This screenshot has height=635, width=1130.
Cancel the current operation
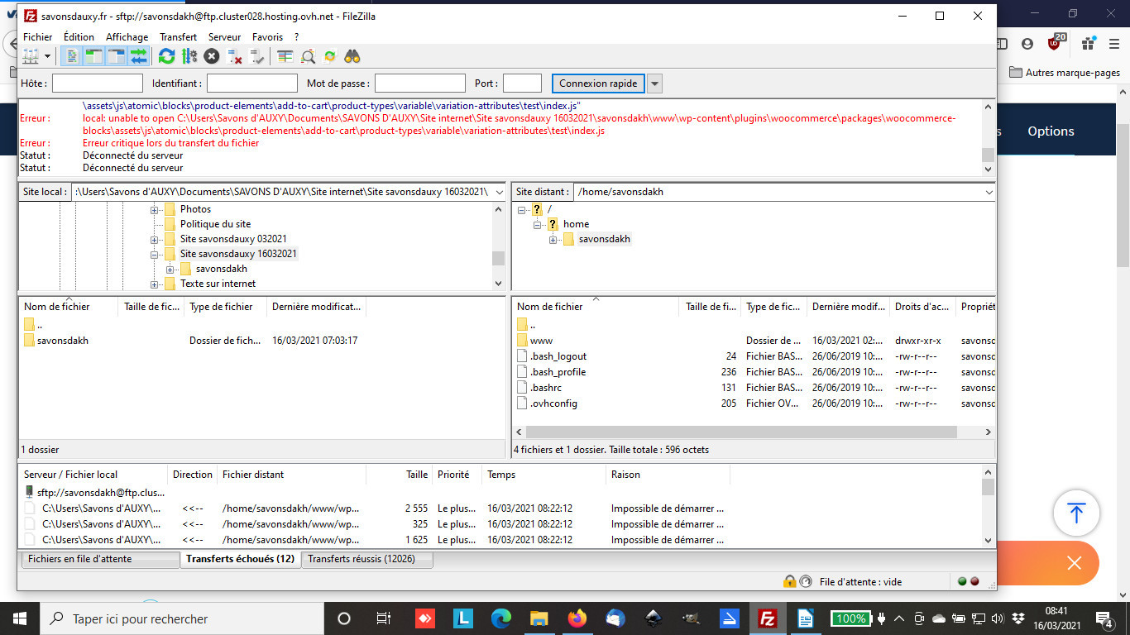point(212,56)
